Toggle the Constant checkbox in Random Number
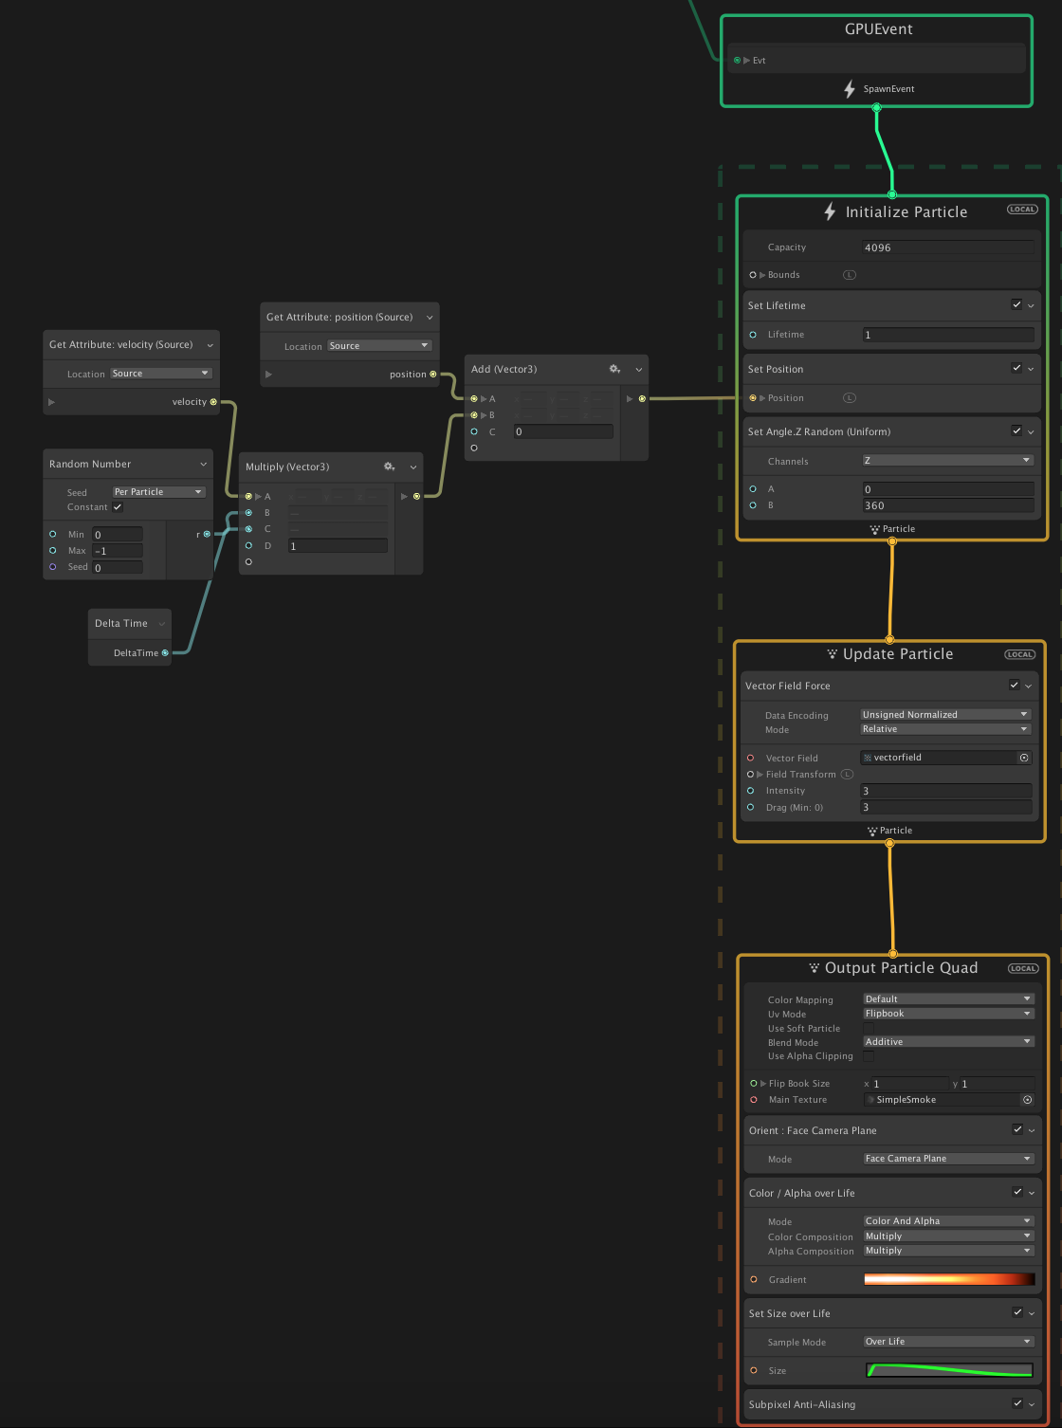This screenshot has width=1062, height=1428. click(x=118, y=507)
